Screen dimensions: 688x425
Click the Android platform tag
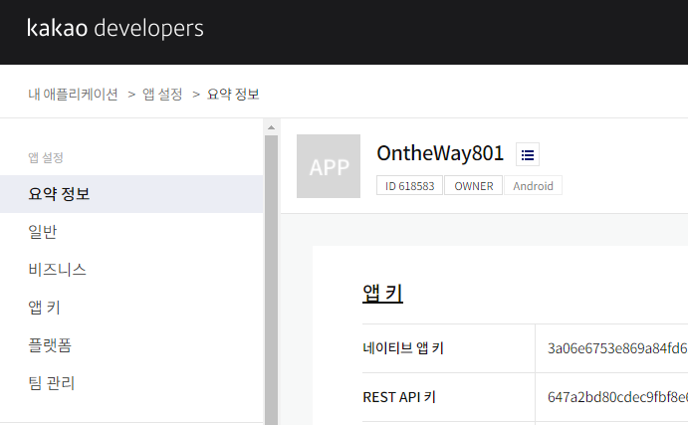[x=533, y=185]
